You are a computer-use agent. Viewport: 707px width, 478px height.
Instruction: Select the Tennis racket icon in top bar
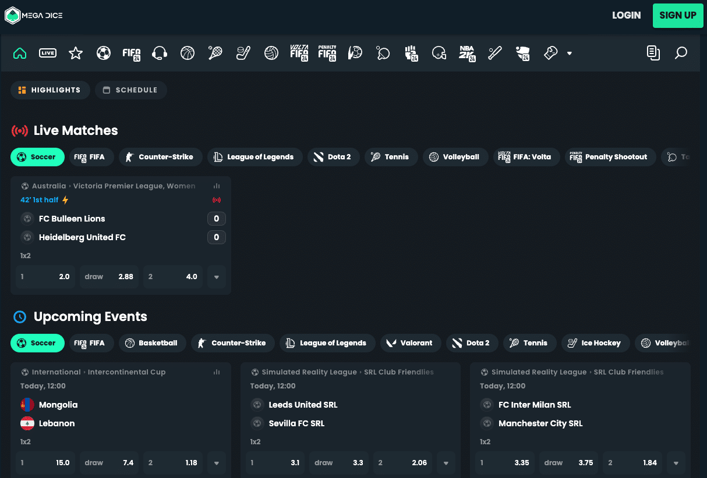[x=215, y=53]
